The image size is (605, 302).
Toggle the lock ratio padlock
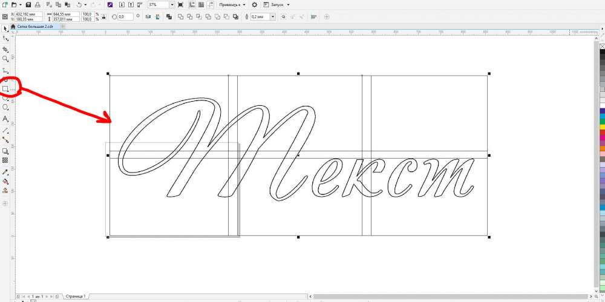[x=104, y=16]
